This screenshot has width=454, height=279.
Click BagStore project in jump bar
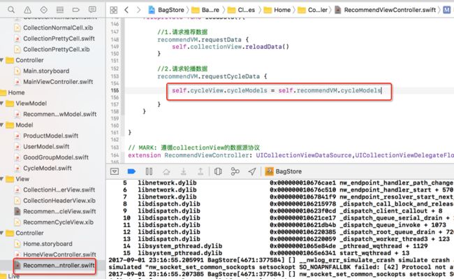pyautogui.click(x=166, y=10)
